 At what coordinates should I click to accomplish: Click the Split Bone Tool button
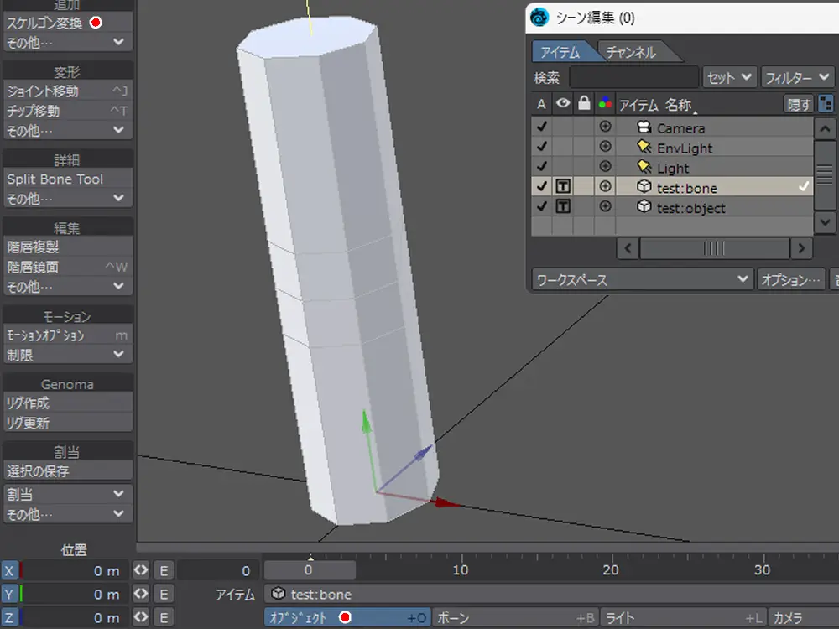point(67,179)
